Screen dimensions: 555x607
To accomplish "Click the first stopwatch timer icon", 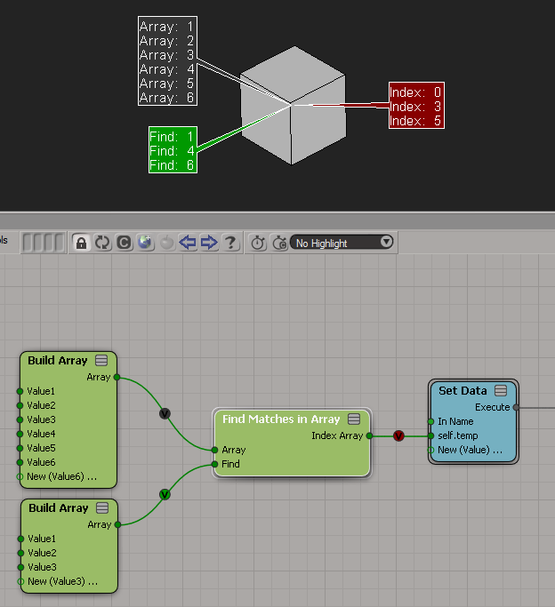I will coord(258,243).
